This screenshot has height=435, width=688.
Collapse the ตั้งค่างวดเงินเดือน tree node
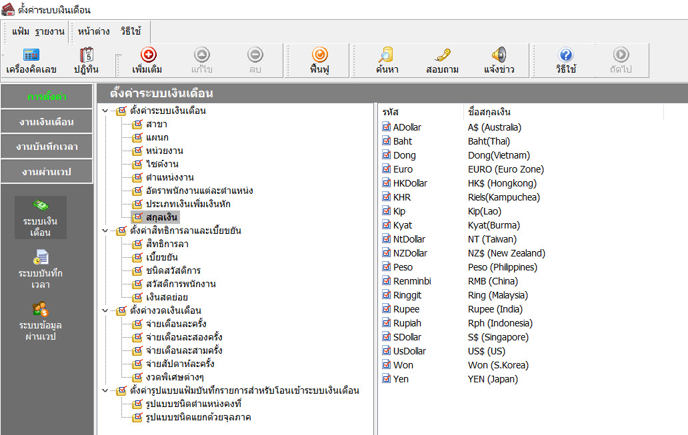(x=105, y=310)
